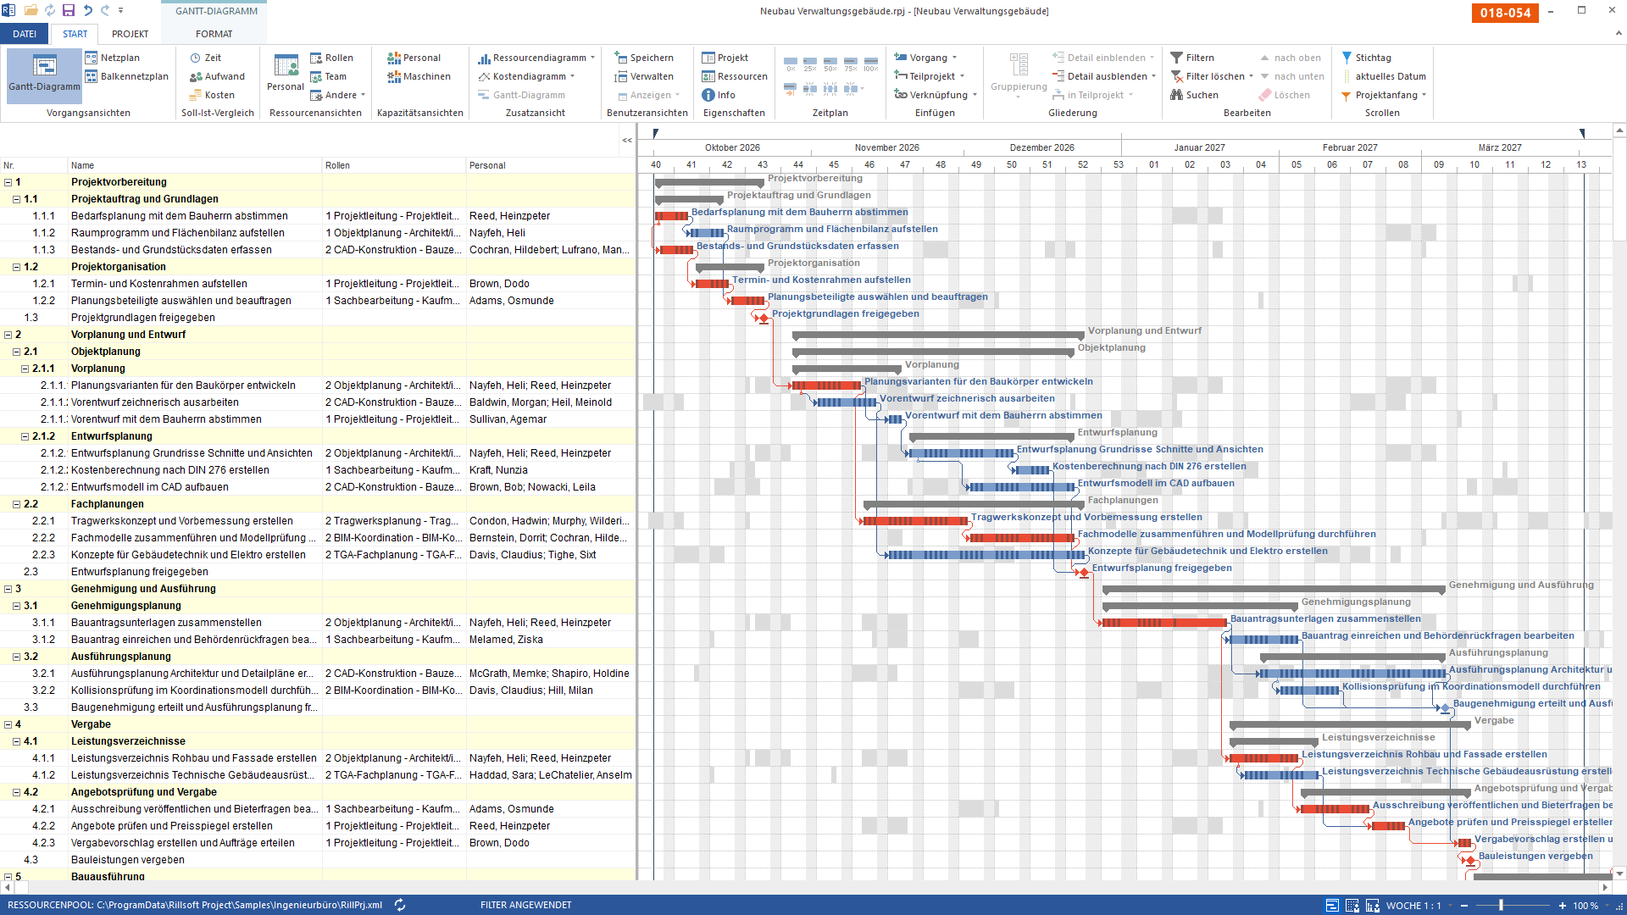The width and height of the screenshot is (1627, 915).
Task: Open the Filter löschen dropdown
Action: [1251, 76]
